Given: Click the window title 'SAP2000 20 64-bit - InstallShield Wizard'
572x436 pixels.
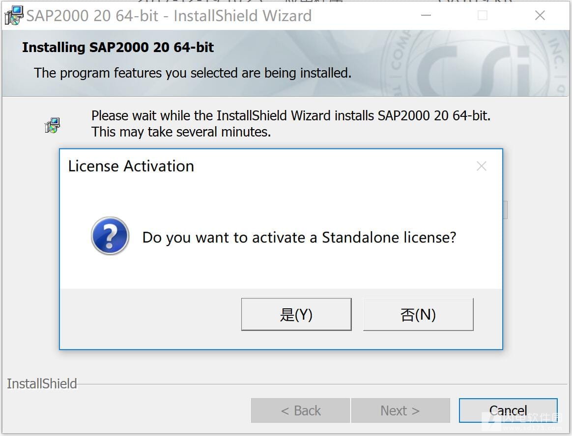Looking at the screenshot, I should [169, 16].
